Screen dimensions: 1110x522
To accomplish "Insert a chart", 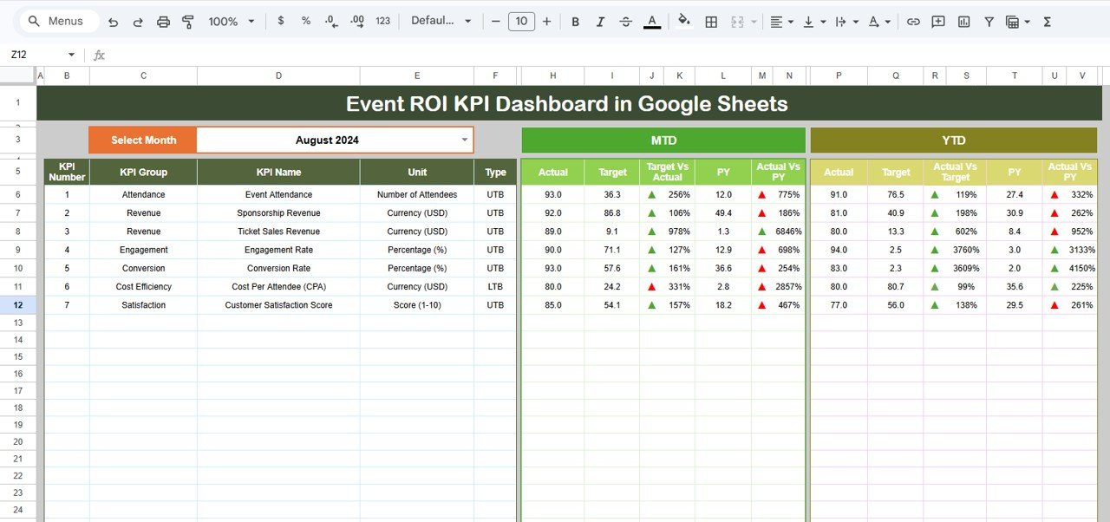I will (963, 21).
